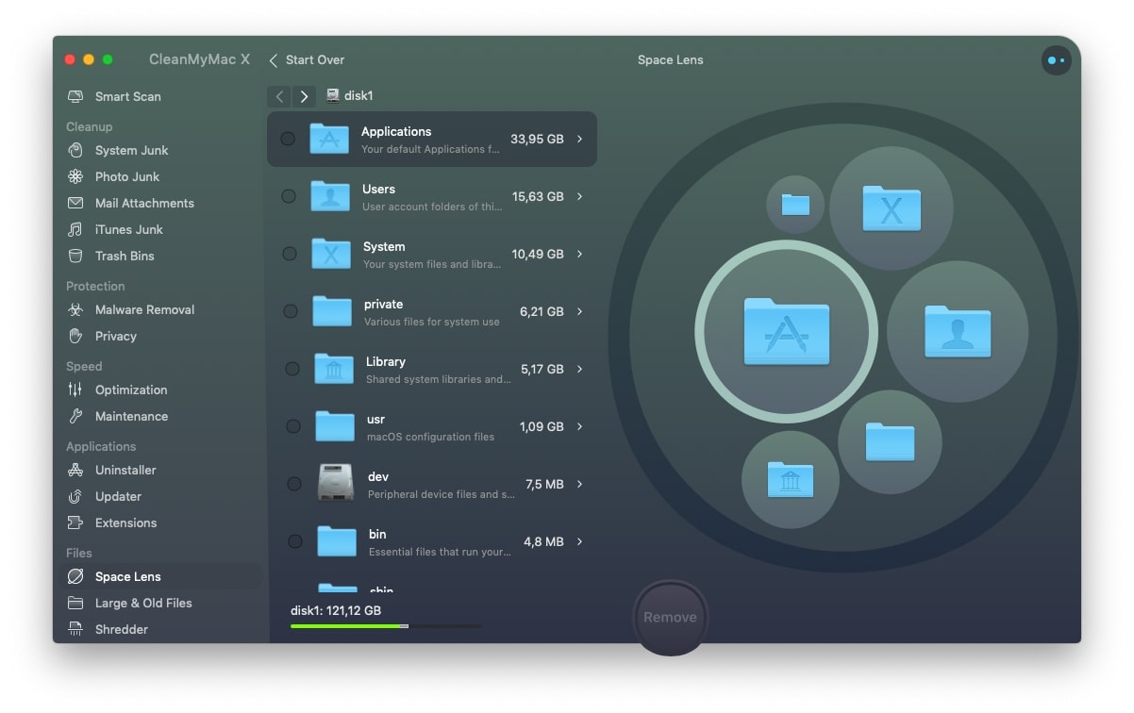Select the Applications bubble in the lens map
Screen dimensions: 1134x713
click(786, 331)
